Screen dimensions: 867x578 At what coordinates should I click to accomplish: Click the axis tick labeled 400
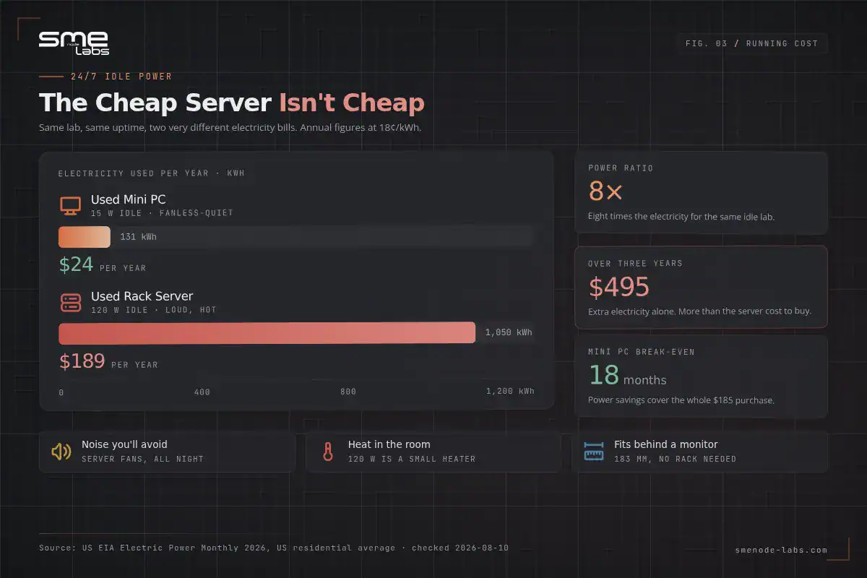(x=202, y=392)
